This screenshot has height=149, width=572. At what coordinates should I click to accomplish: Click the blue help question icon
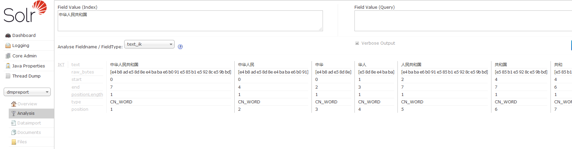180,47
